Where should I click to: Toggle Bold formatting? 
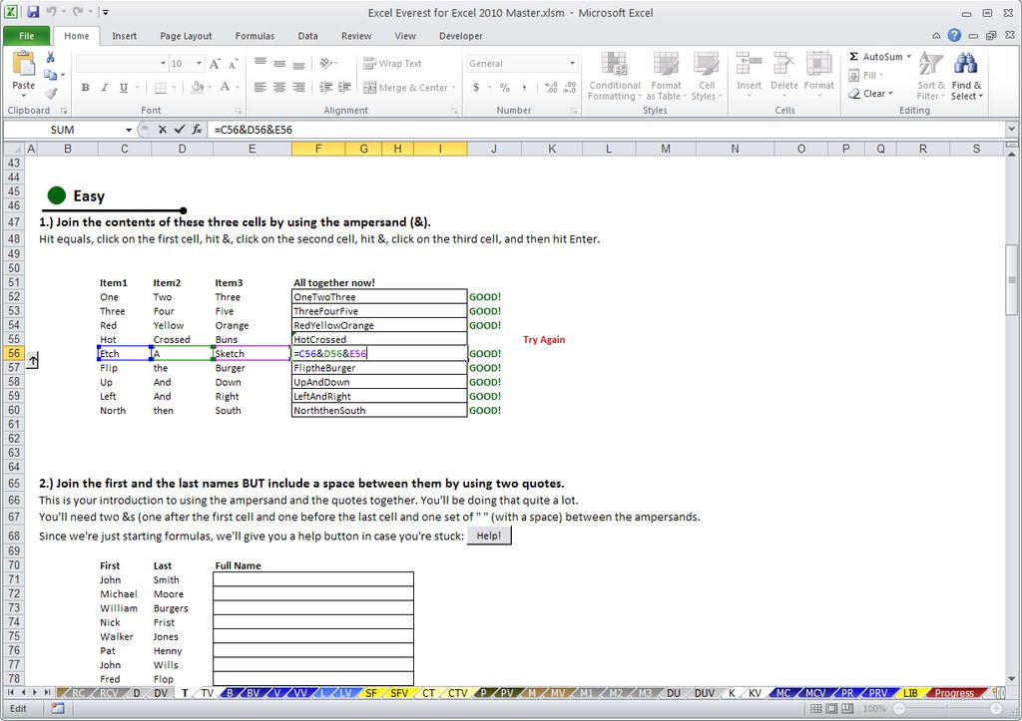coord(86,88)
